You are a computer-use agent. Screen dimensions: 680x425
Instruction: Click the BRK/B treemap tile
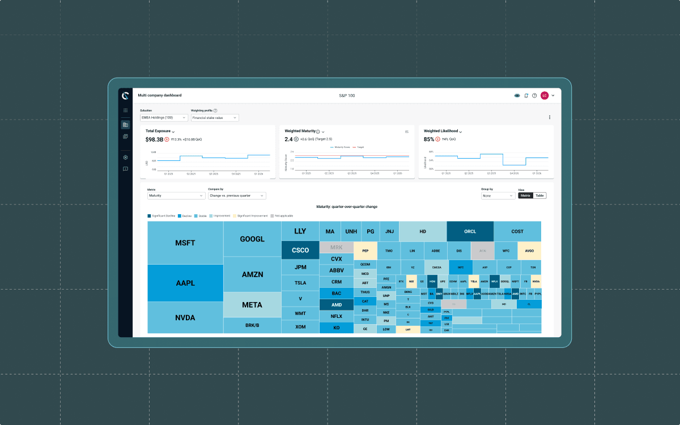tap(252, 325)
